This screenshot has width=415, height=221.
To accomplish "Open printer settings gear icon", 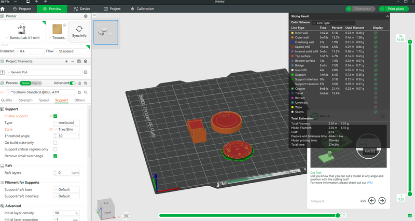I will (86, 16).
